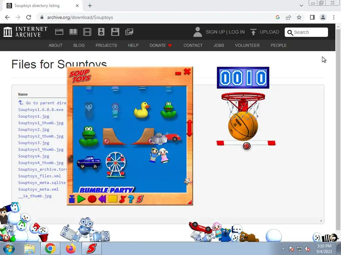Click the silver star in toybox

[187, 181]
